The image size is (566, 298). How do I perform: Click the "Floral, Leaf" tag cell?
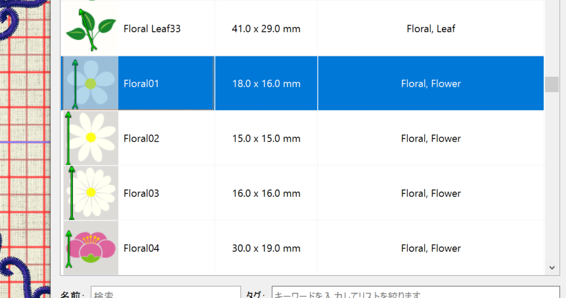pos(431,29)
